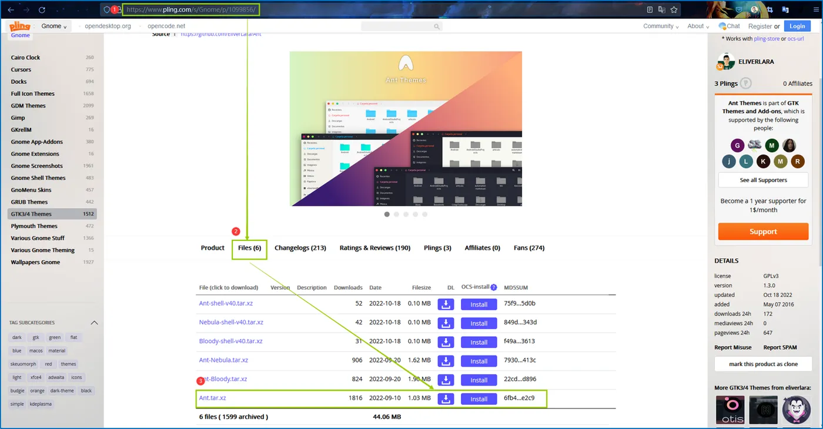823x429 pixels.
Task: Click supporter avatar labeled K
Action: tap(763, 162)
